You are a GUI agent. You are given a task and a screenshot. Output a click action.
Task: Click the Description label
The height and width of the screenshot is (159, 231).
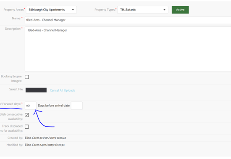[x=13, y=29]
